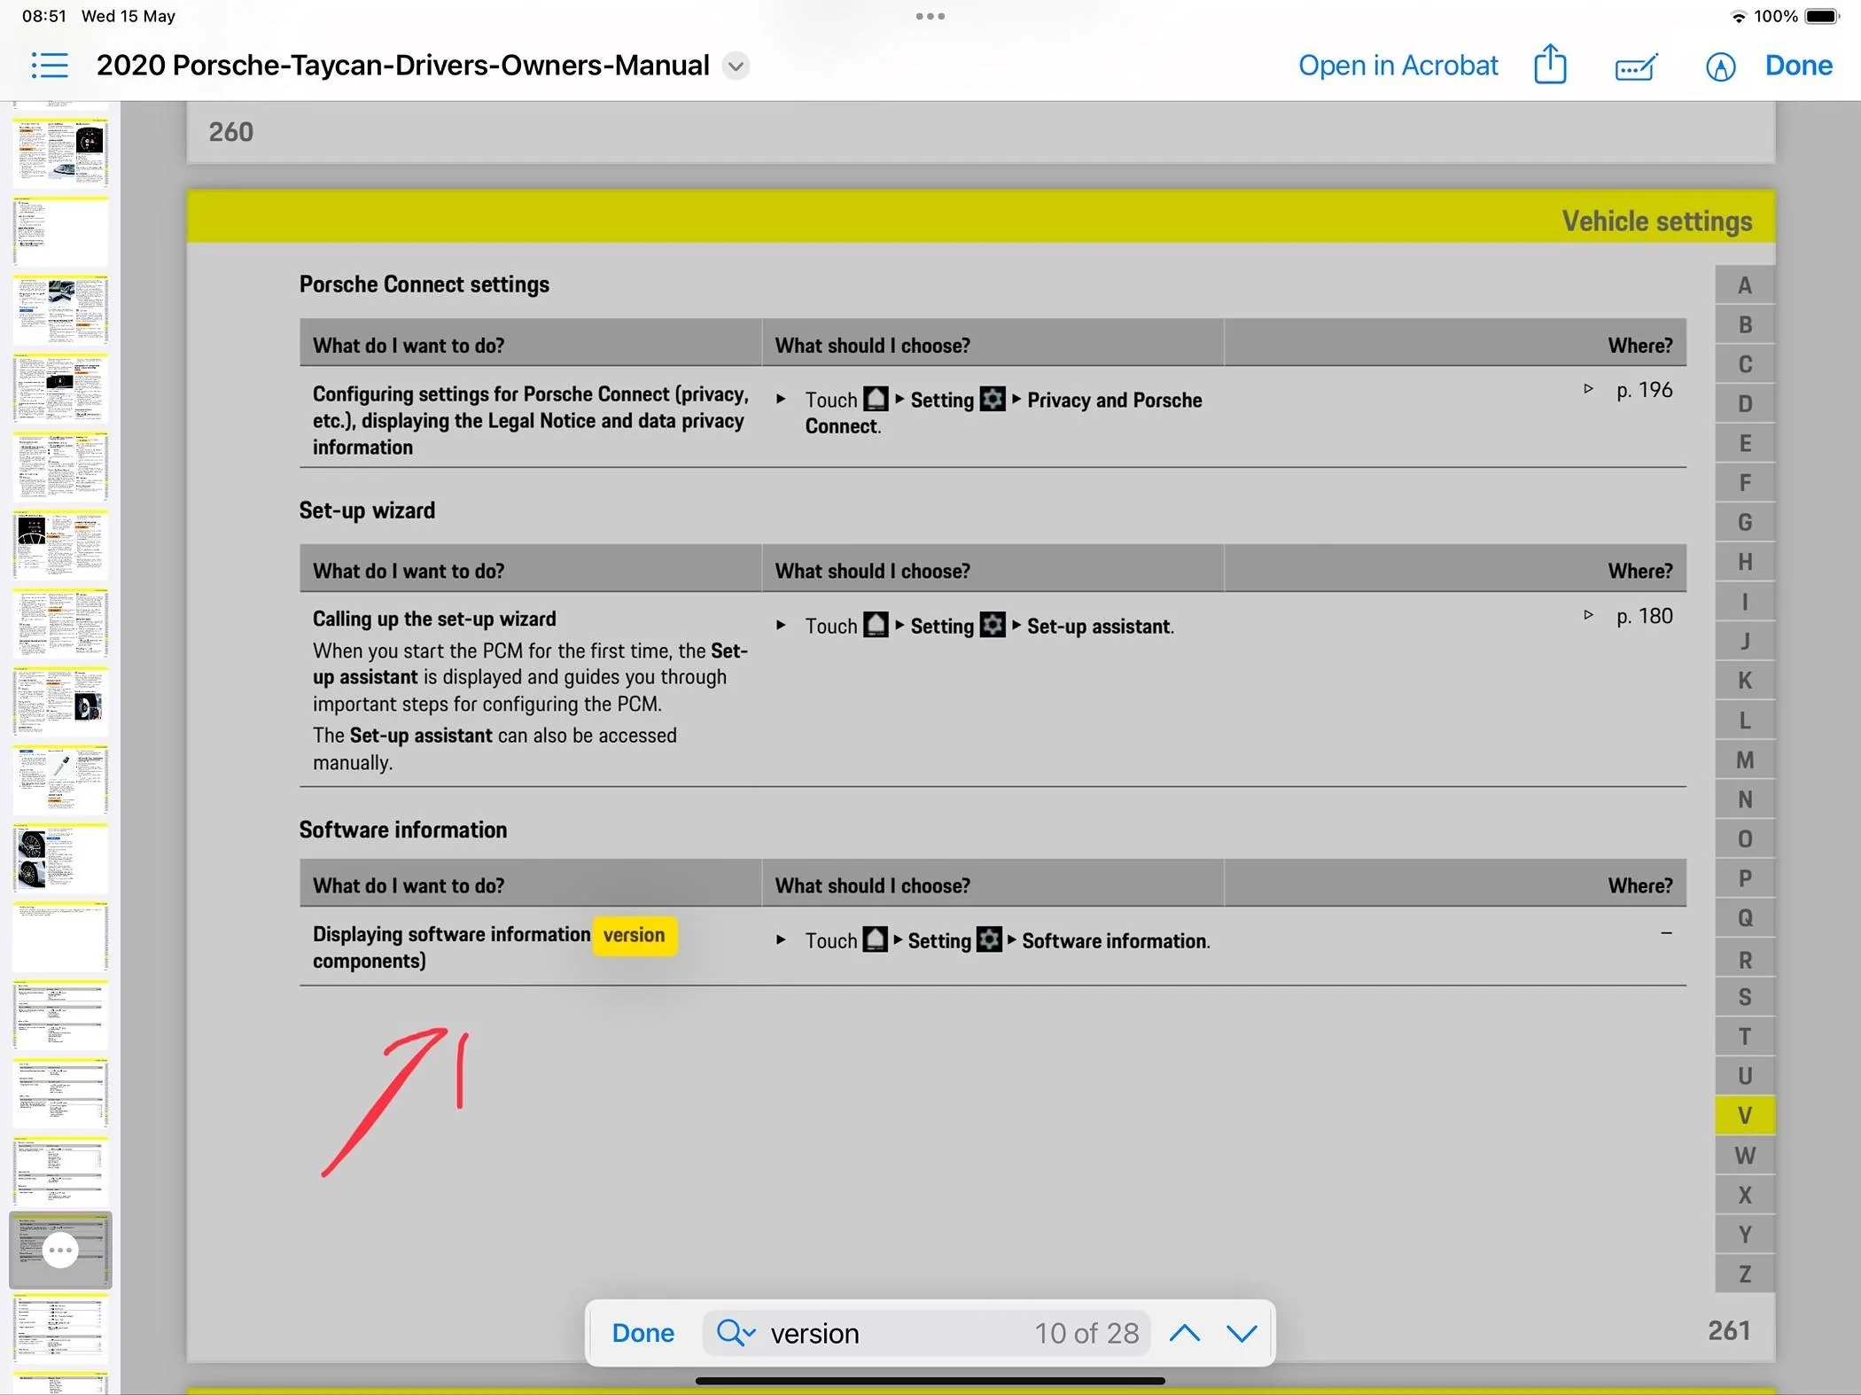Tap 'Vehicle settings' header text
The height and width of the screenshot is (1395, 1861).
1656,221
